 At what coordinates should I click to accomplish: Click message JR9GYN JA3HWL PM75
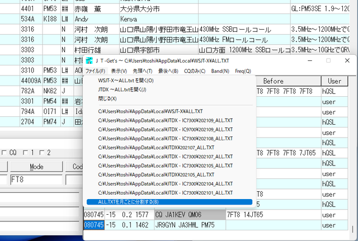click(190, 225)
